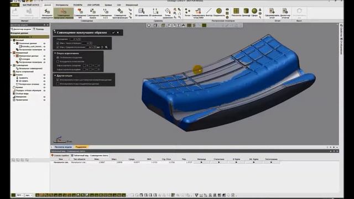
Task: Start the 3D Compare (3D-сравнение) tool
Action: 142,12
